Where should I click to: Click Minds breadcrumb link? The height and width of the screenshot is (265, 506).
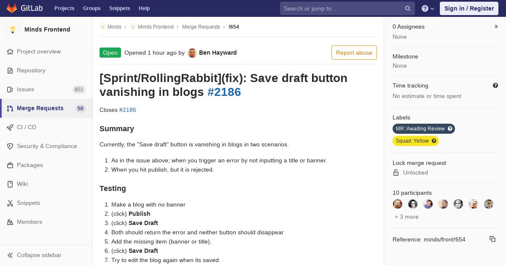point(114,27)
